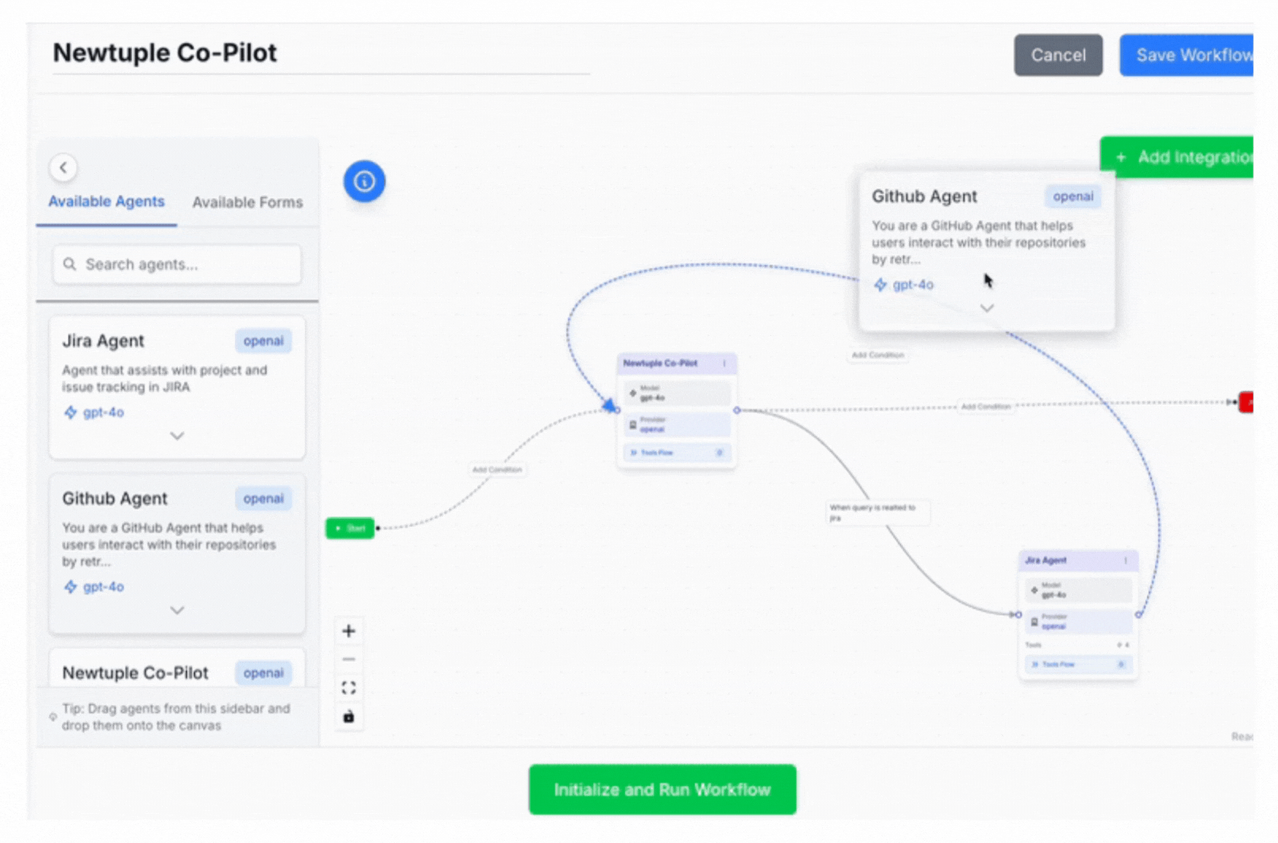Click the green Start node
This screenshot has width=1278, height=843.
(x=350, y=528)
